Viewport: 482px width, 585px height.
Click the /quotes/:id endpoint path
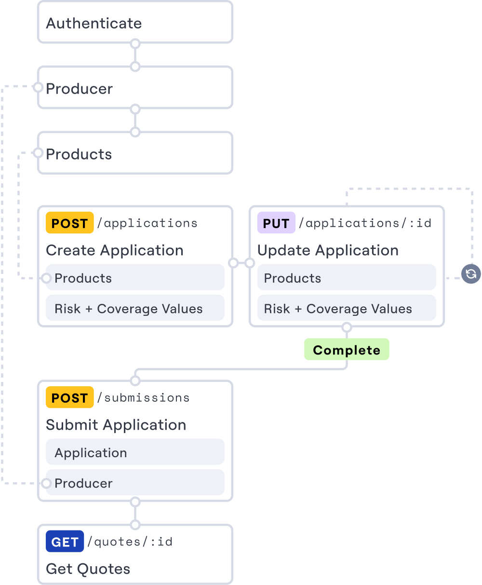coord(130,542)
